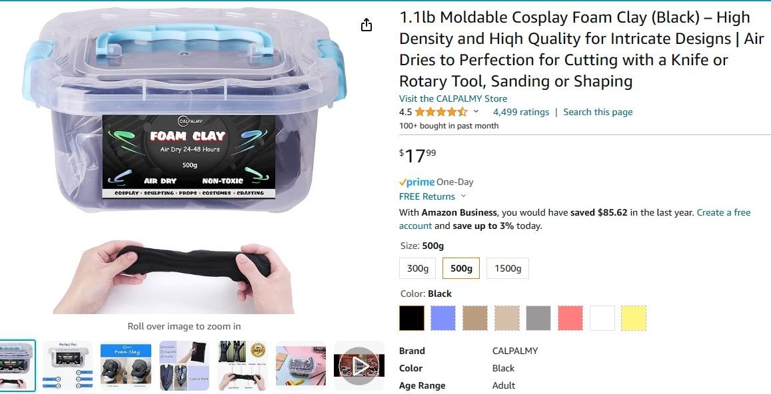771x394 pixels.
Task: Play the product video thumbnail
Action: (359, 366)
